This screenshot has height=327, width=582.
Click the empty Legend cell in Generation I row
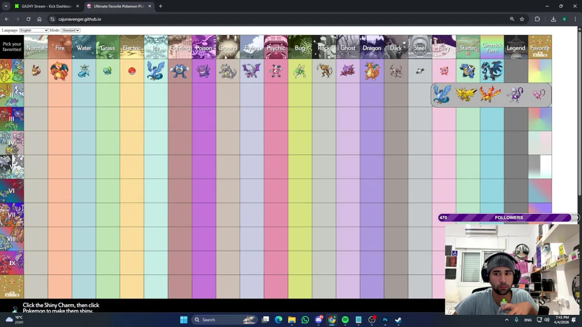coord(516,71)
